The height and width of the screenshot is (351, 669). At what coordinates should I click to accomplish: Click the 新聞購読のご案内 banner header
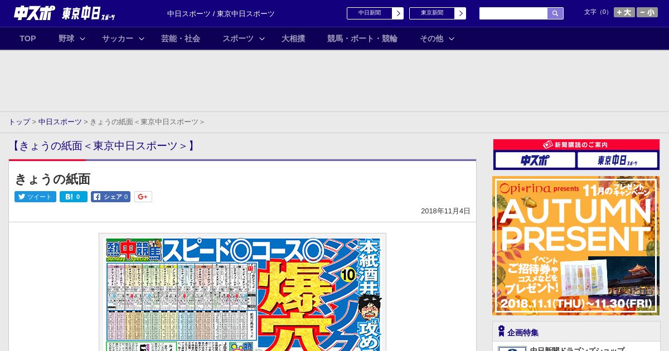click(x=576, y=145)
